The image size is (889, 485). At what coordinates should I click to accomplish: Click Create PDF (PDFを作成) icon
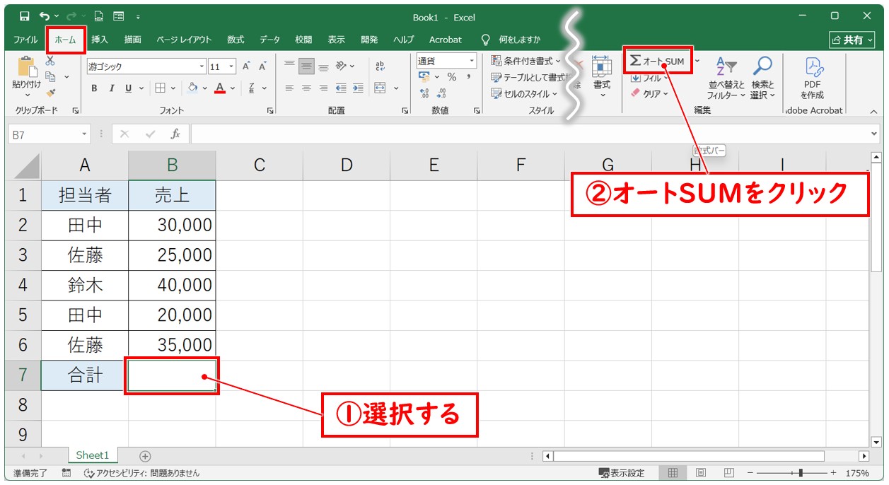point(813,78)
